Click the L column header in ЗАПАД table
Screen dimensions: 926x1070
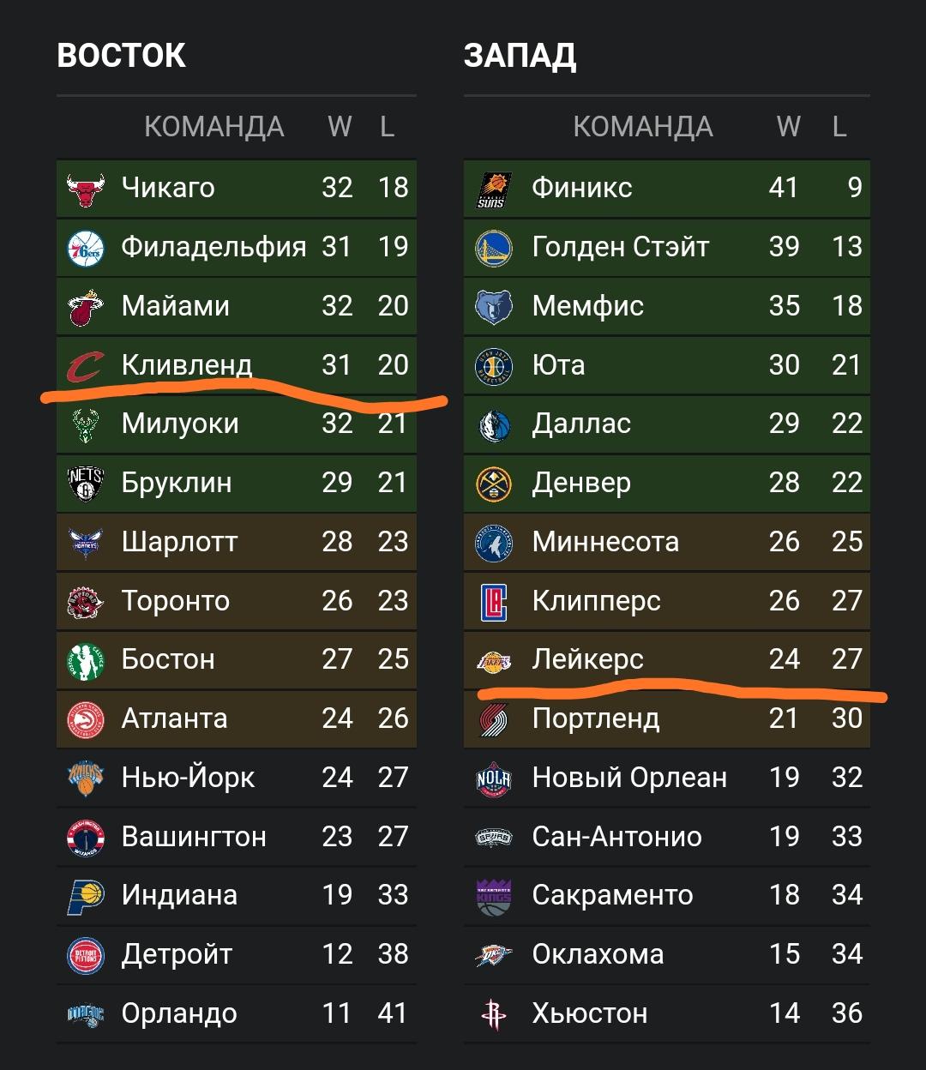839,127
